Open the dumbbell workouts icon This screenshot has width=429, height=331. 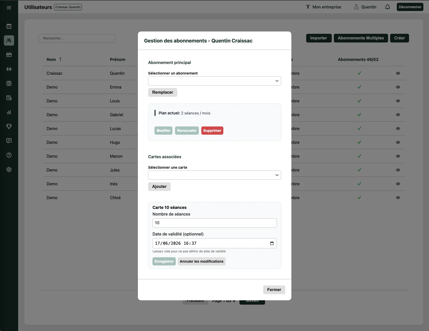coord(9,69)
